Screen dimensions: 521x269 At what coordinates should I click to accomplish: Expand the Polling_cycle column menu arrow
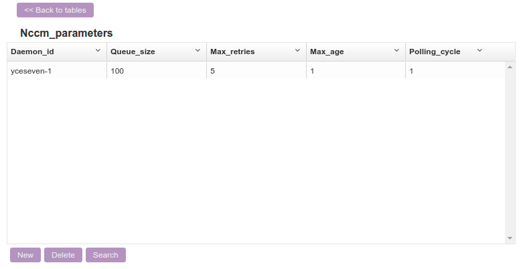pyautogui.click(x=479, y=51)
